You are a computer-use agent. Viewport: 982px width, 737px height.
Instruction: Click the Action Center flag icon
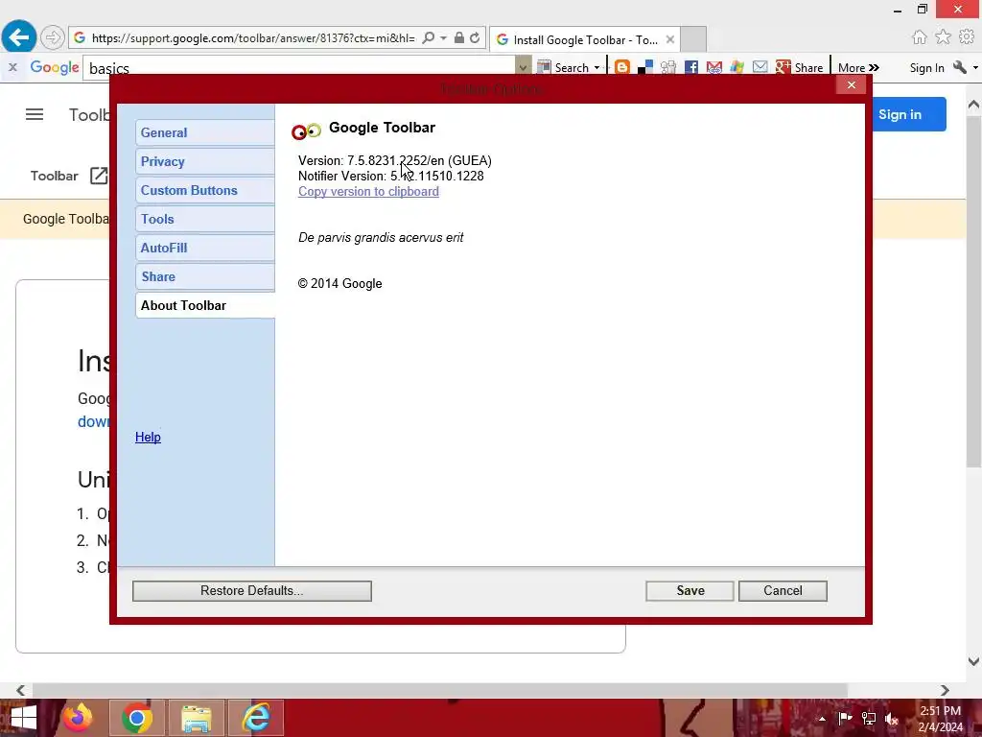pos(845,718)
